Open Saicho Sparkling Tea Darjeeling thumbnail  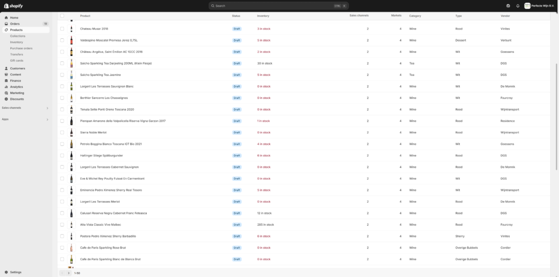point(72,63)
